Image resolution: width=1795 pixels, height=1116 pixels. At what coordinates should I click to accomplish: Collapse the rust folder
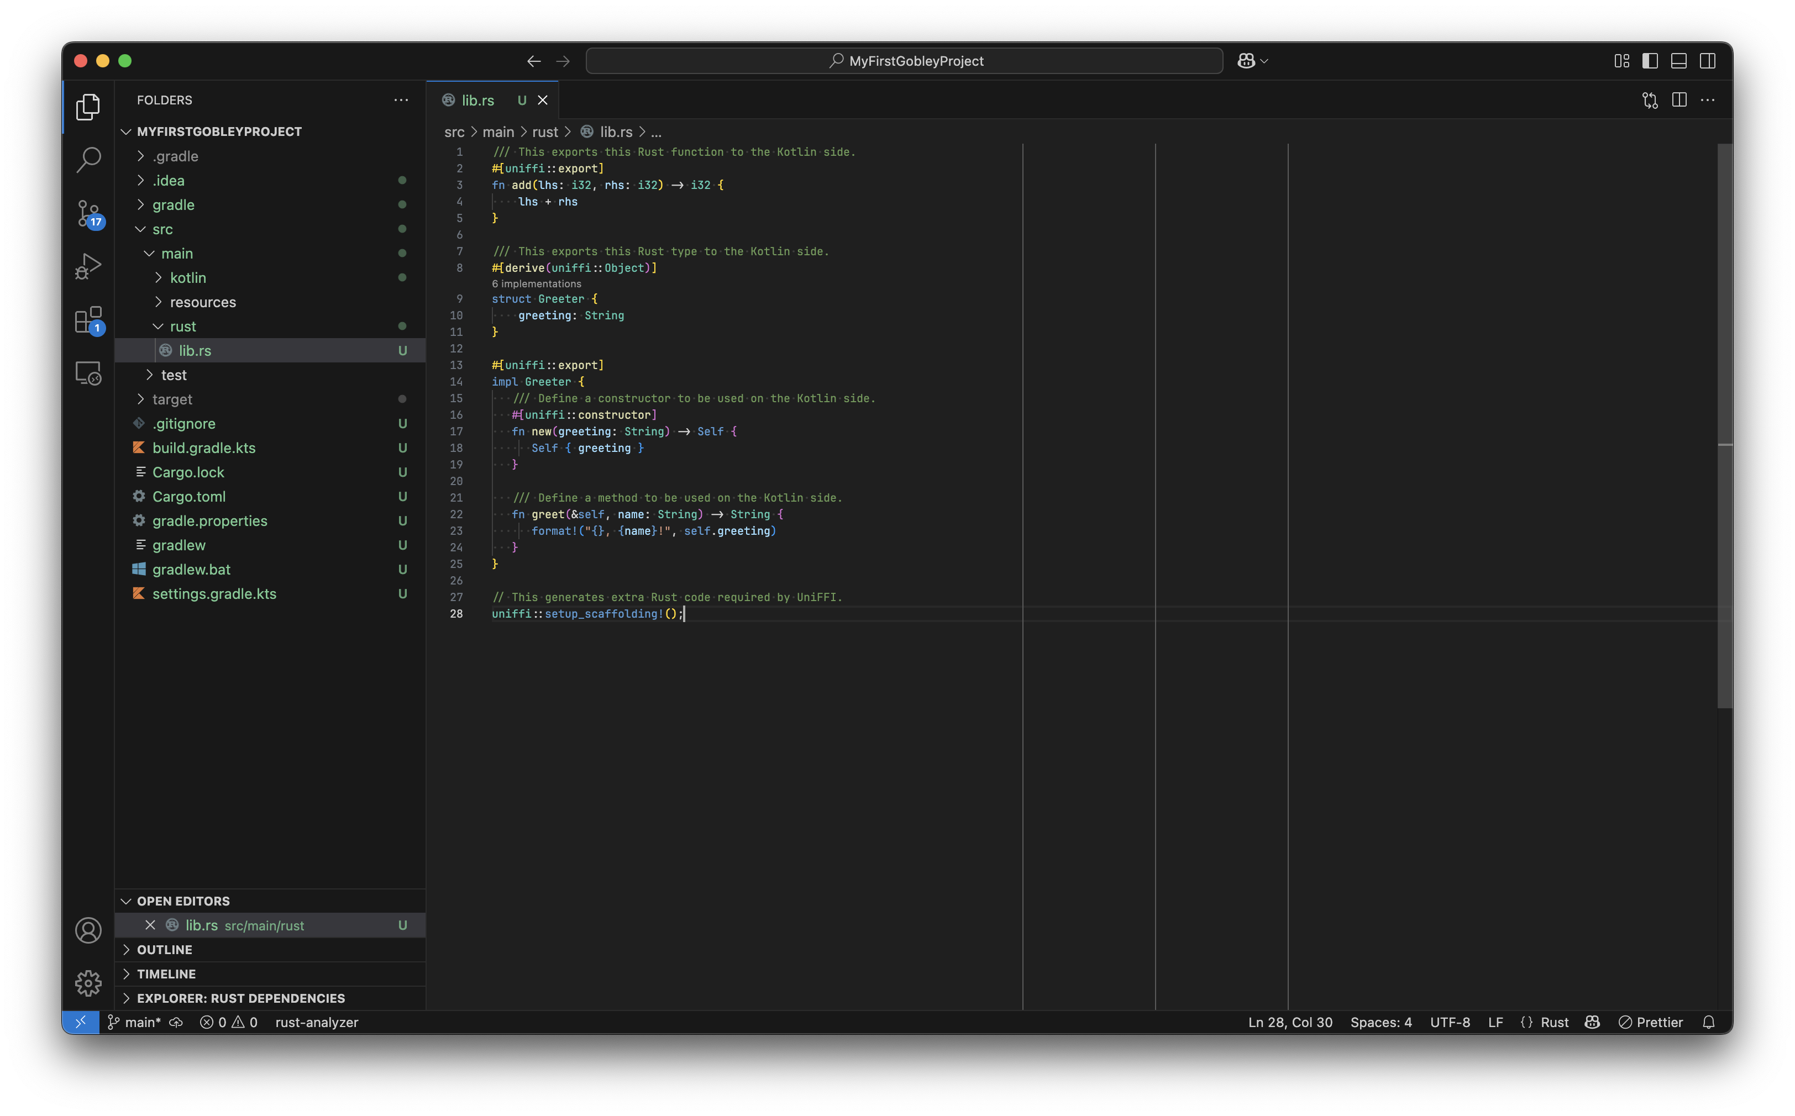[270, 327]
